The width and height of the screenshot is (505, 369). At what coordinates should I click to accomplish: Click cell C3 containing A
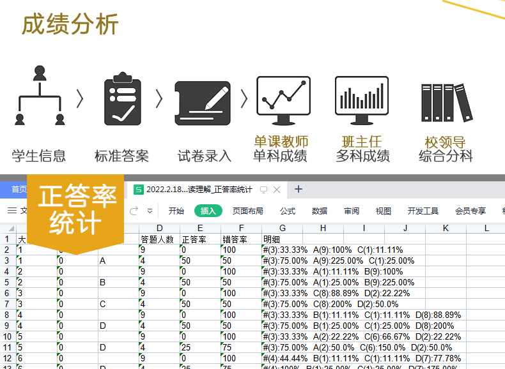click(x=118, y=260)
